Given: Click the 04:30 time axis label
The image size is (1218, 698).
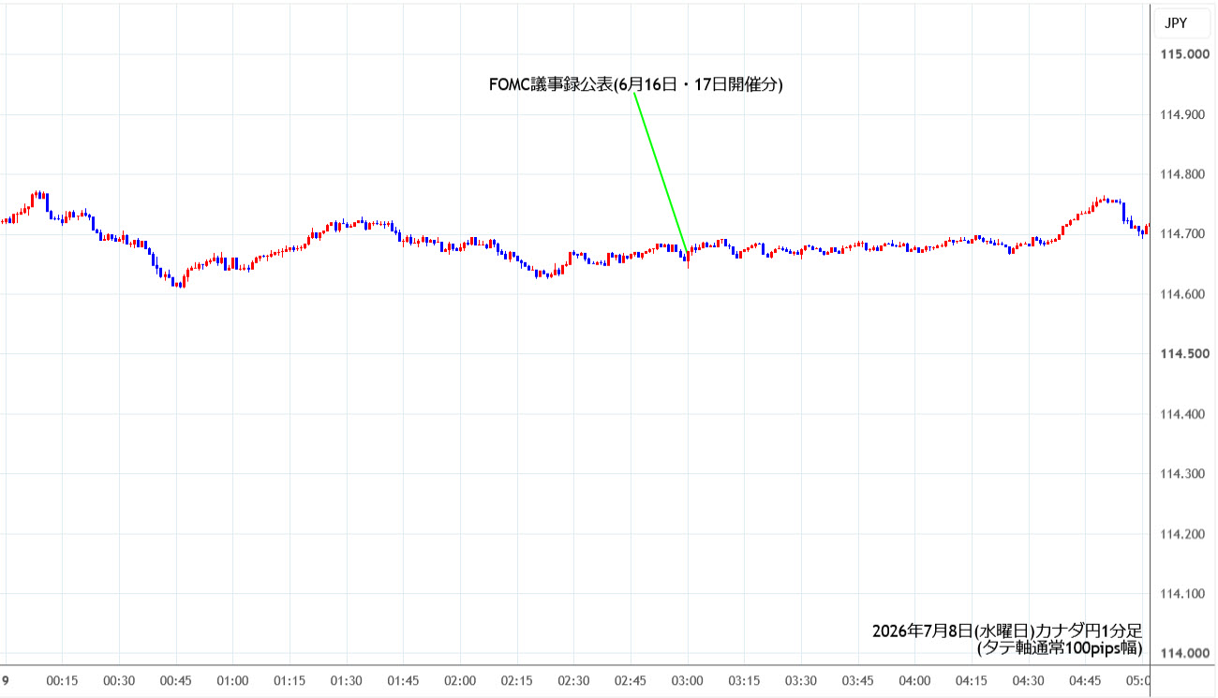Looking at the screenshot, I should [x=1029, y=681].
